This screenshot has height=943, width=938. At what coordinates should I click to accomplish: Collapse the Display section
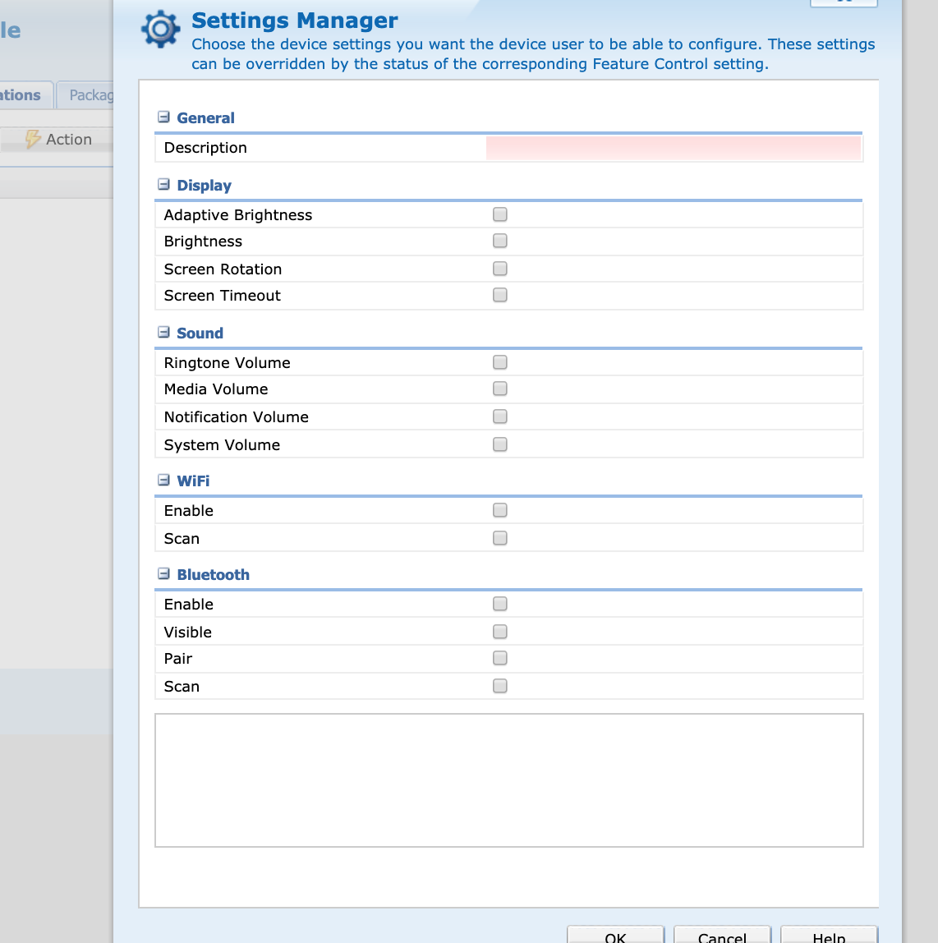point(163,185)
